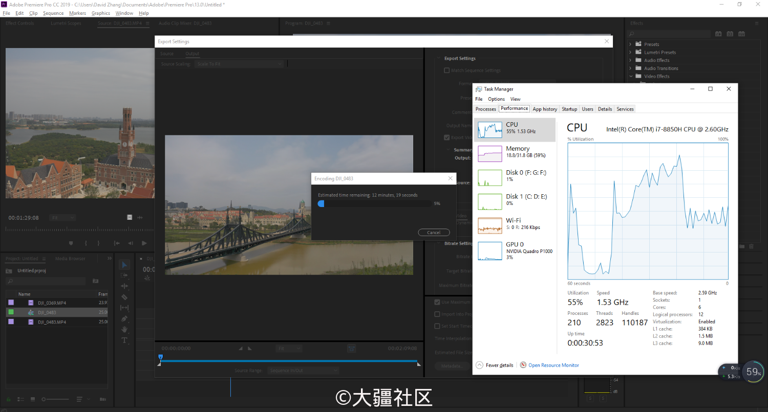Click the Mark In brace icon
The image size is (768, 412).
pyautogui.click(x=86, y=243)
